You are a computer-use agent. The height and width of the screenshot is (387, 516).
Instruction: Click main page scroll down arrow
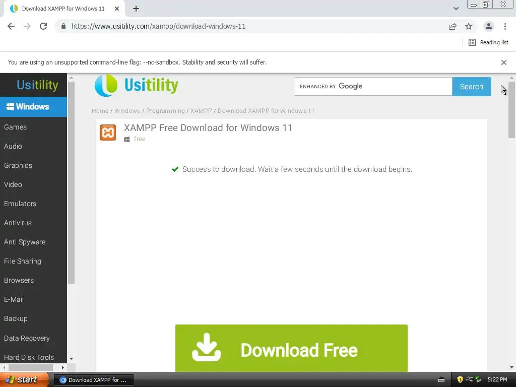(511, 367)
